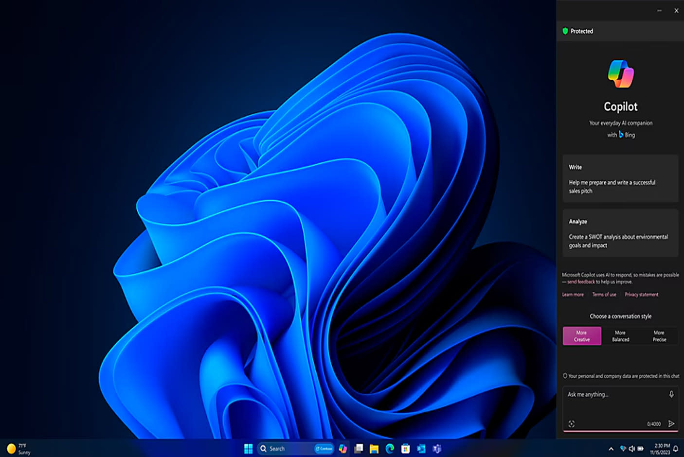Viewport: 684px width, 457px height.
Task: Select the More Creative conversation style
Action: (582, 335)
